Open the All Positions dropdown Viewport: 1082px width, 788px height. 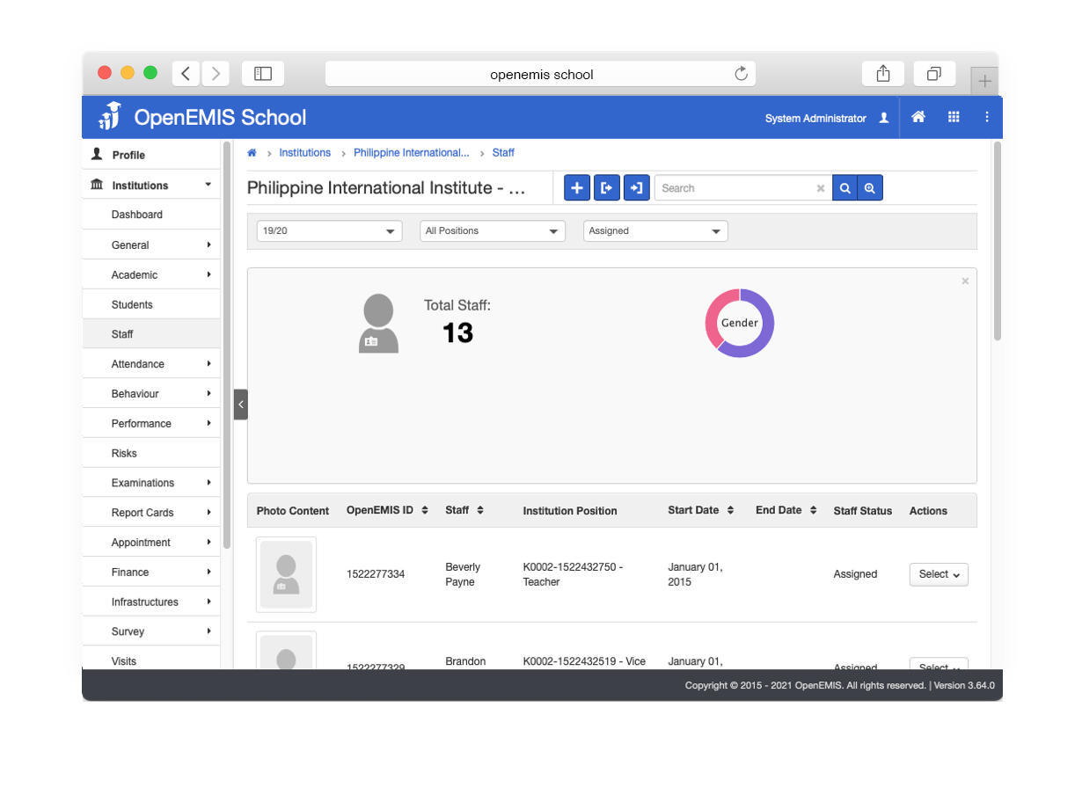tap(493, 230)
